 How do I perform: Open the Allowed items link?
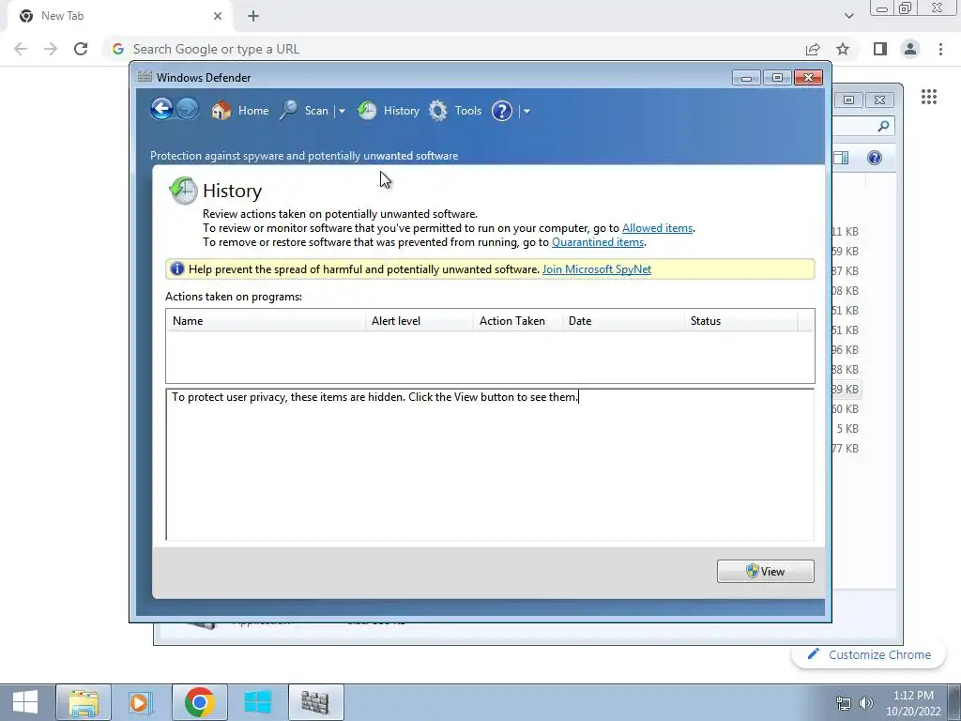pos(657,228)
